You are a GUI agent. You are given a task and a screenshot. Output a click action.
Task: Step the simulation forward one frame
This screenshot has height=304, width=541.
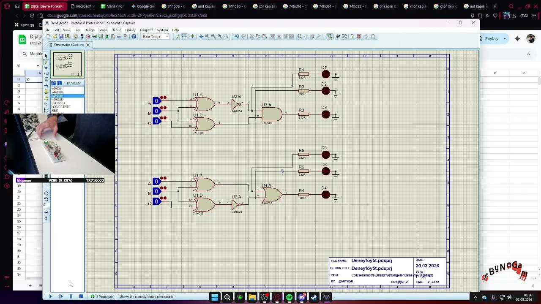[60, 296]
